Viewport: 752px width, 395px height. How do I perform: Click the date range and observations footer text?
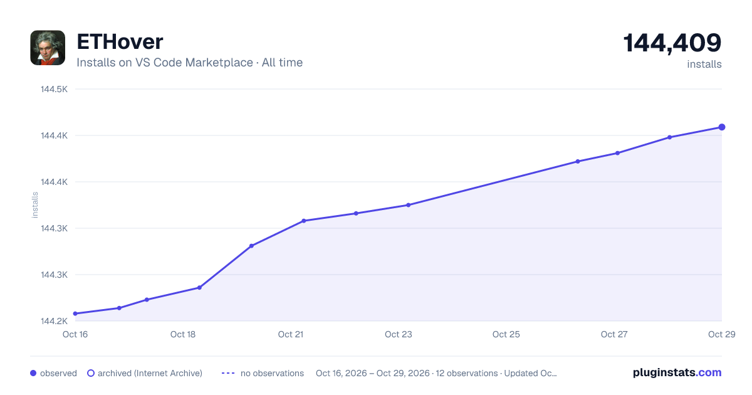[436, 373]
